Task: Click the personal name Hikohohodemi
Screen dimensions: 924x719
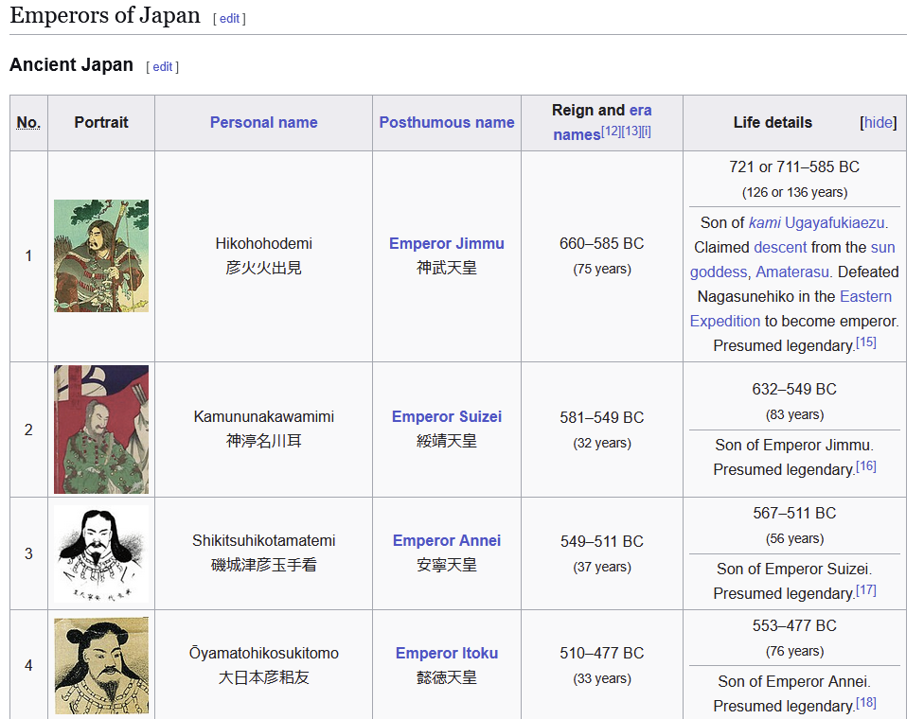Action: [263, 244]
